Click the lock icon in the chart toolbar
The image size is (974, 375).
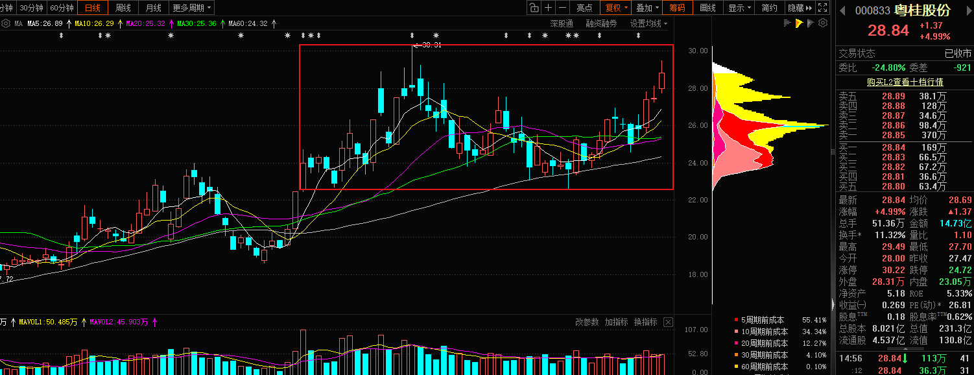534,8
